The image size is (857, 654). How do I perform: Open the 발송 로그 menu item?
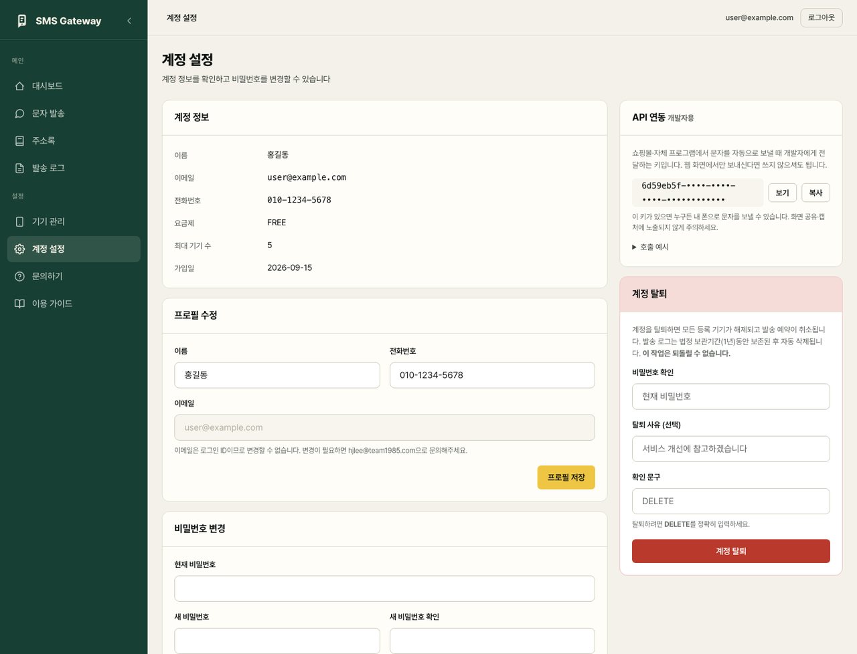[x=74, y=168]
